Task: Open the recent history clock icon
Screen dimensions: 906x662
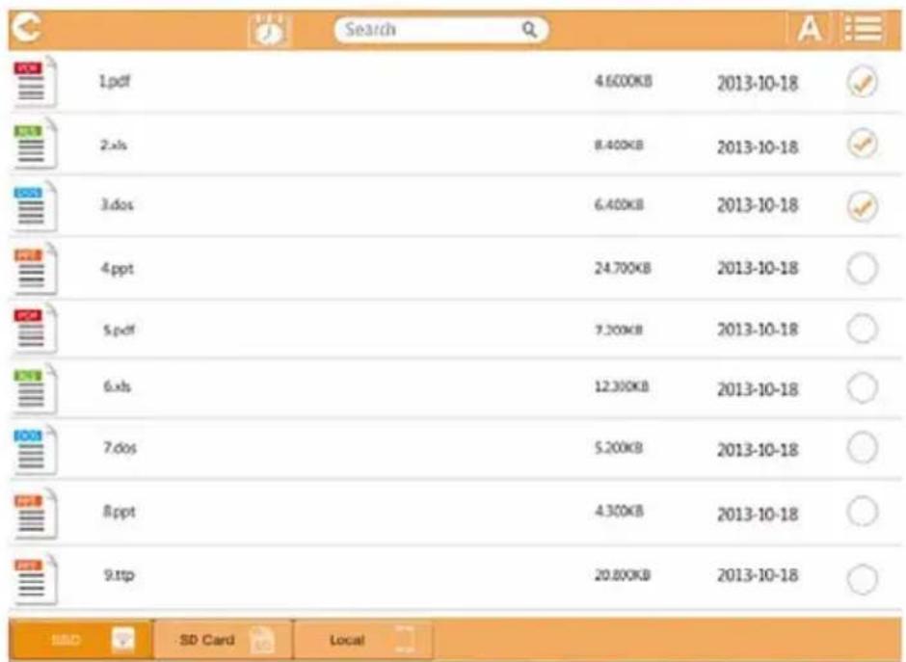Action: 268,30
